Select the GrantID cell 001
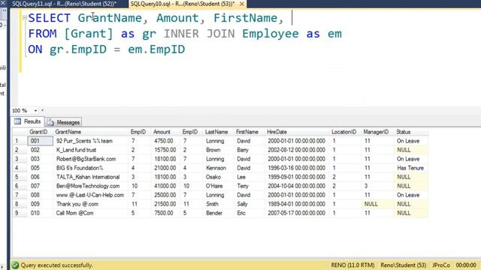Screen dimensions: 481x270 [40, 141]
